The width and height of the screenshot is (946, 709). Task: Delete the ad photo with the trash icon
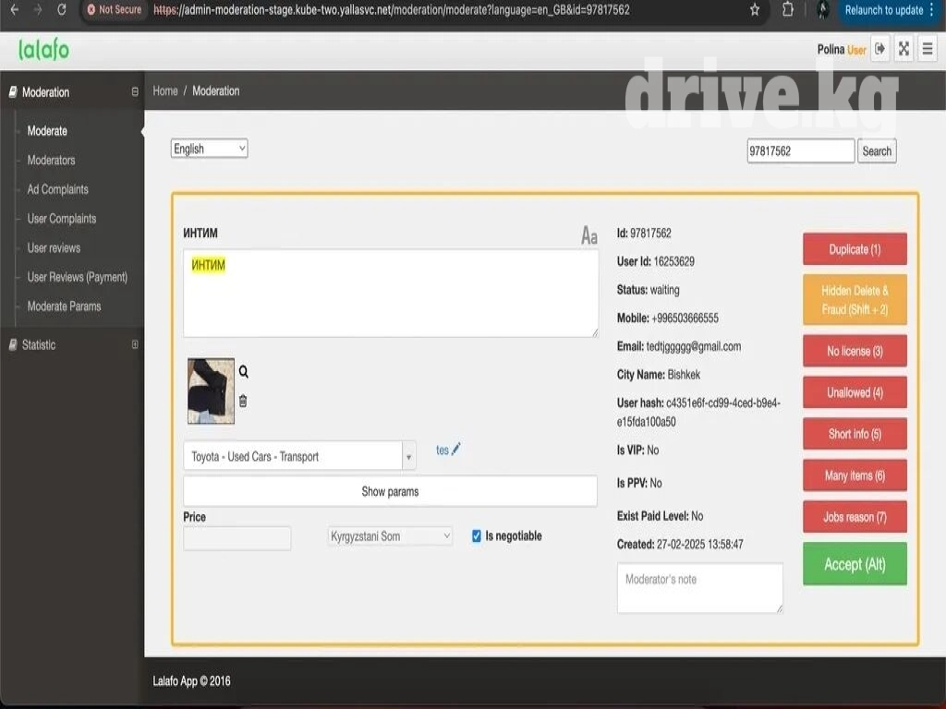[x=243, y=401]
